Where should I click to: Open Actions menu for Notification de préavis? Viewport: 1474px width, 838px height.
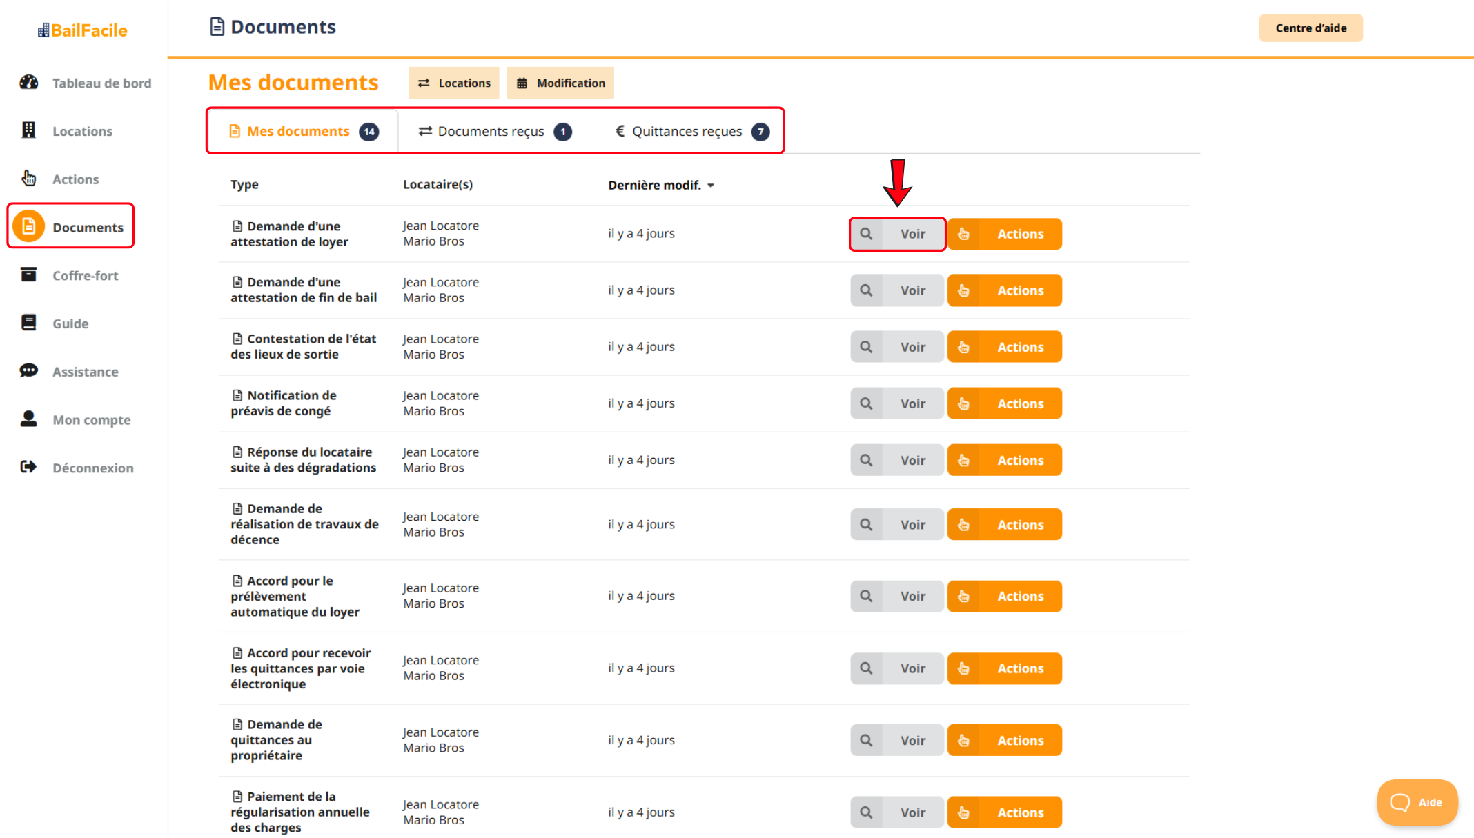(1004, 403)
